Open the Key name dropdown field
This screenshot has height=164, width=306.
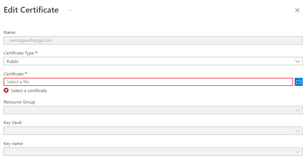pos(153,152)
